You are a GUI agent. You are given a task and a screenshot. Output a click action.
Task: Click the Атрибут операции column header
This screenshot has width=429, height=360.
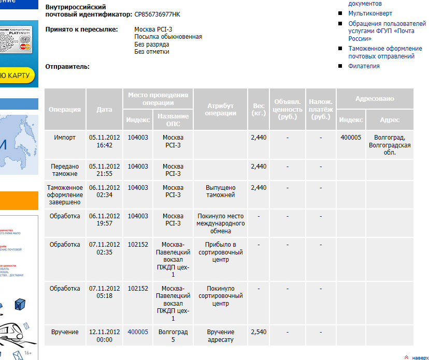220,110
